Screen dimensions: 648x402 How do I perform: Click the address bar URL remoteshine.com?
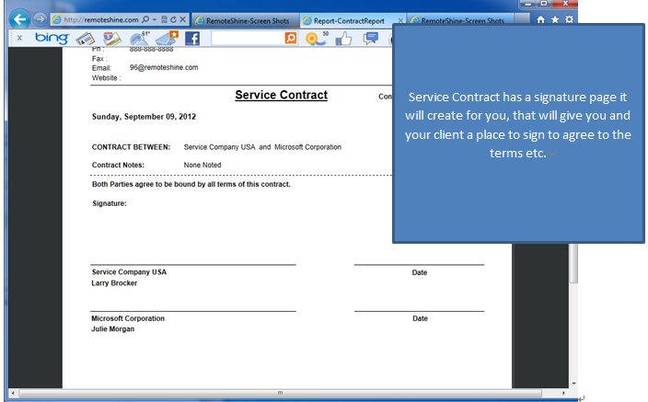[x=101, y=19]
